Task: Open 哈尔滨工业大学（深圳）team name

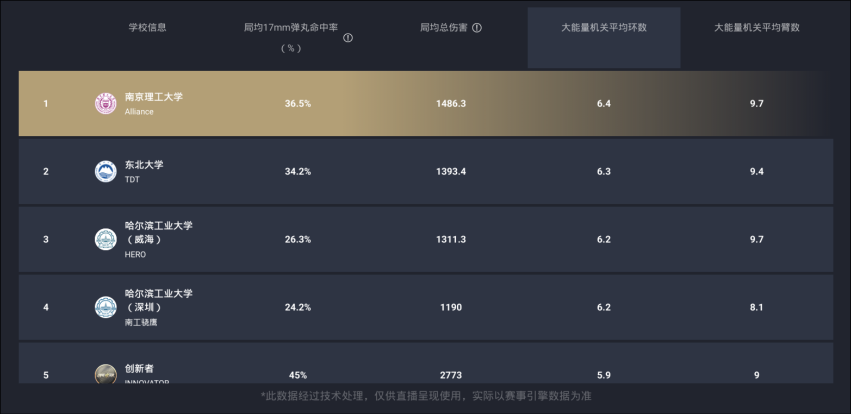Action: point(159,300)
